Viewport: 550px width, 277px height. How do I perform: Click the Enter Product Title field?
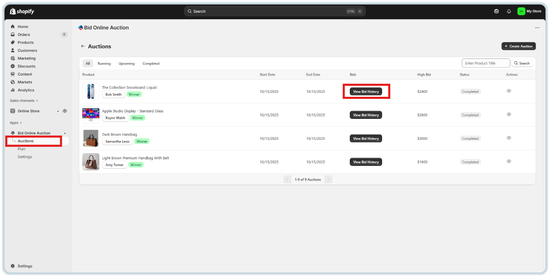(x=485, y=63)
